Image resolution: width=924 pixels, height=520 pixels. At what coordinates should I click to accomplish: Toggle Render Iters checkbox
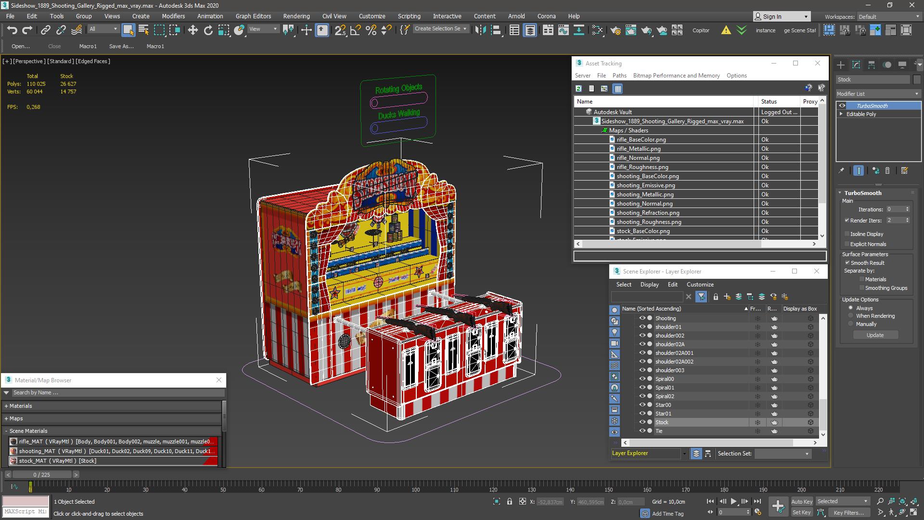point(847,221)
